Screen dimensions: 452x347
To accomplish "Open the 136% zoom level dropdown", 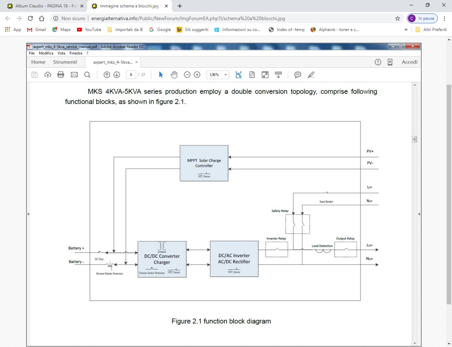I will coord(225,75).
